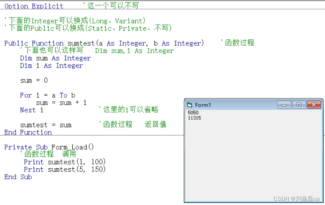Image resolution: width=325 pixels, height=205 pixels.
Task: Click the End Function line
Action: click(28, 132)
